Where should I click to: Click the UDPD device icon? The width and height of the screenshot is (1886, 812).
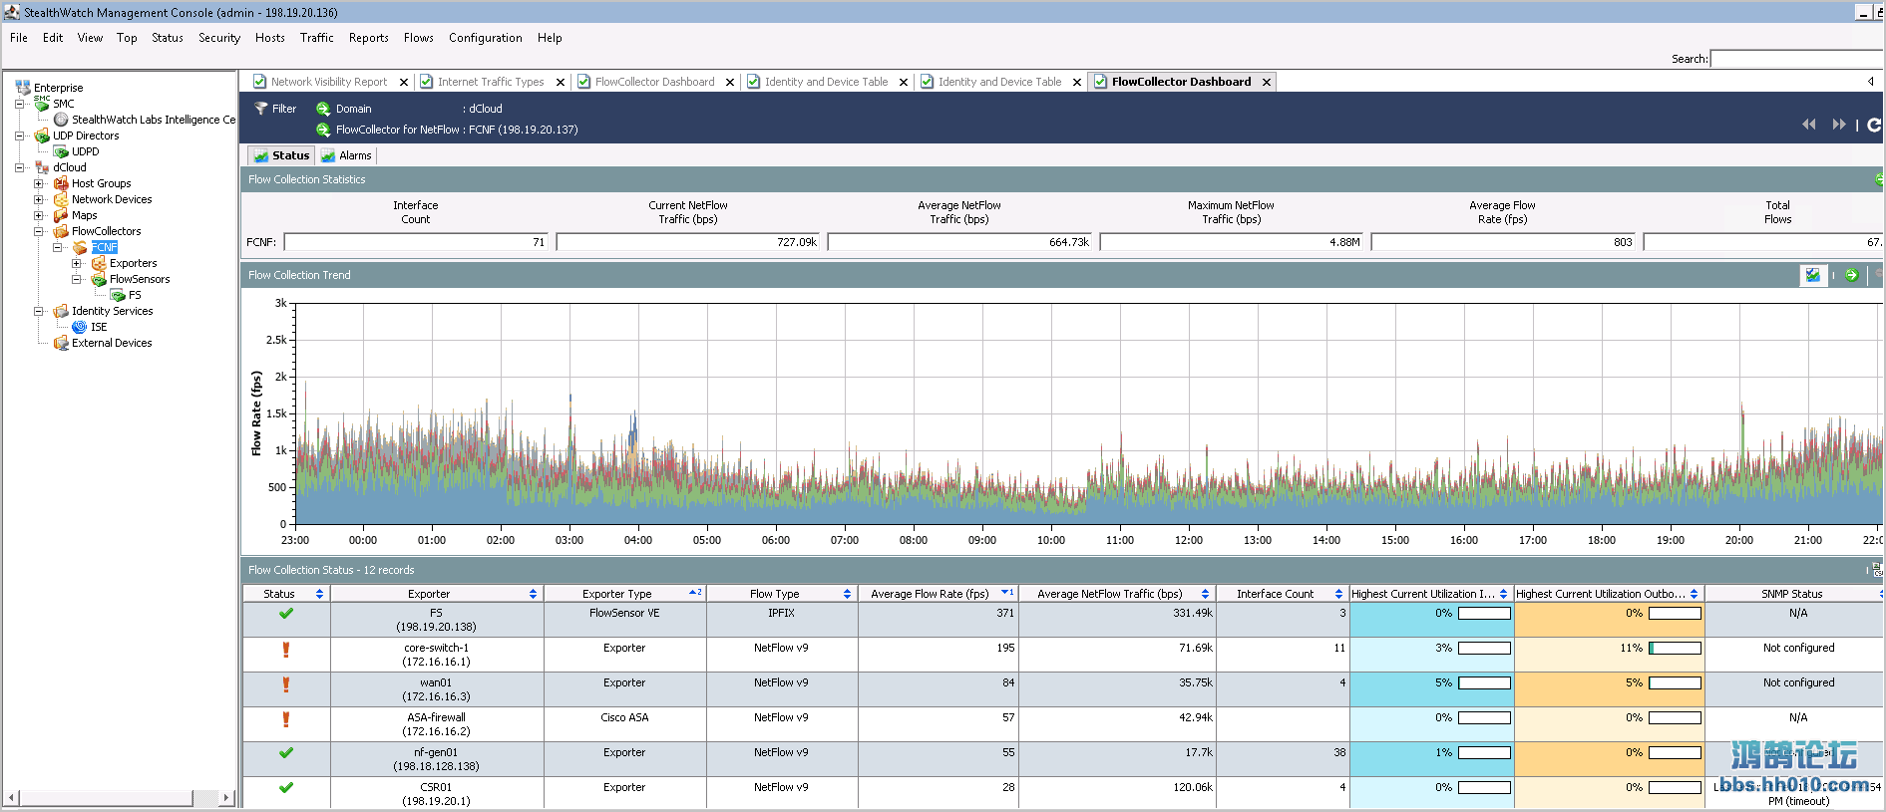61,151
